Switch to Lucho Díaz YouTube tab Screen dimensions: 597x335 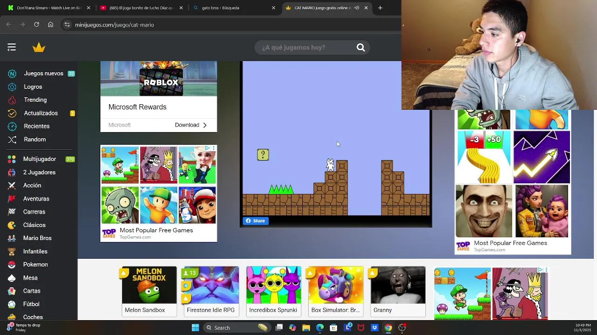pyautogui.click(x=141, y=8)
